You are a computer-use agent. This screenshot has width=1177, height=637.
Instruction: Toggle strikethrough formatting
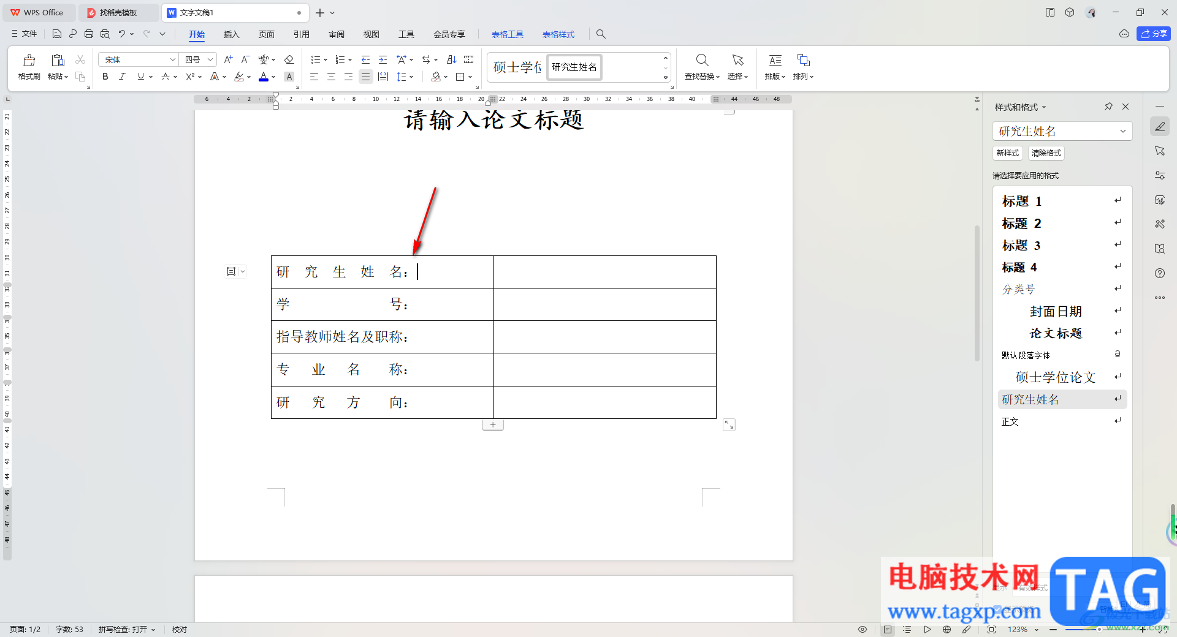[166, 77]
